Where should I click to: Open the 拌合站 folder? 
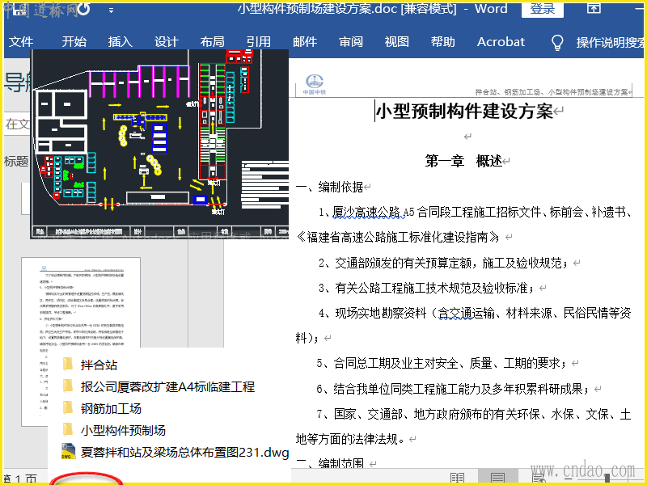(x=99, y=365)
